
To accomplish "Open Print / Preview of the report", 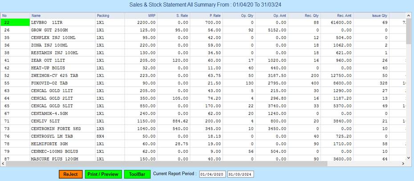I will (102, 174).
